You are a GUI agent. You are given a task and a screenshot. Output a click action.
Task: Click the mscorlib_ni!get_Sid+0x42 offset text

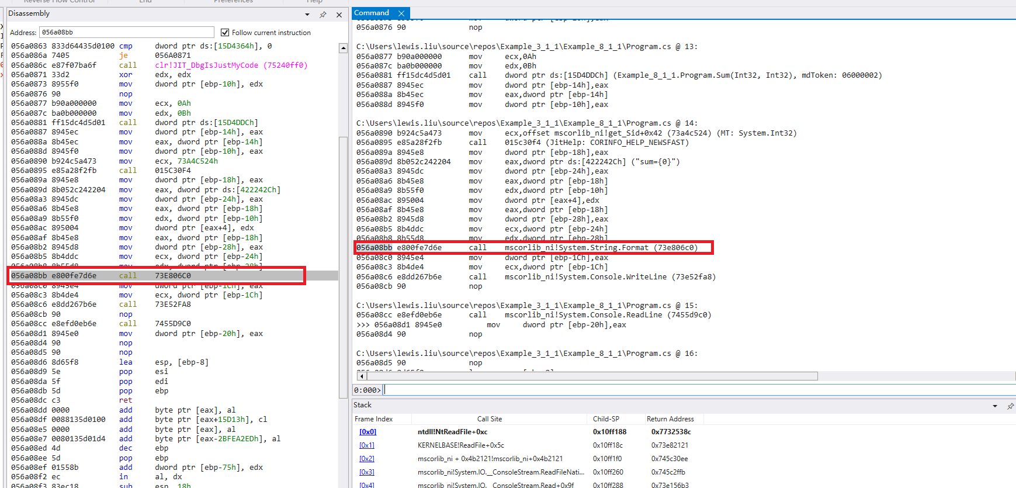(x=608, y=133)
